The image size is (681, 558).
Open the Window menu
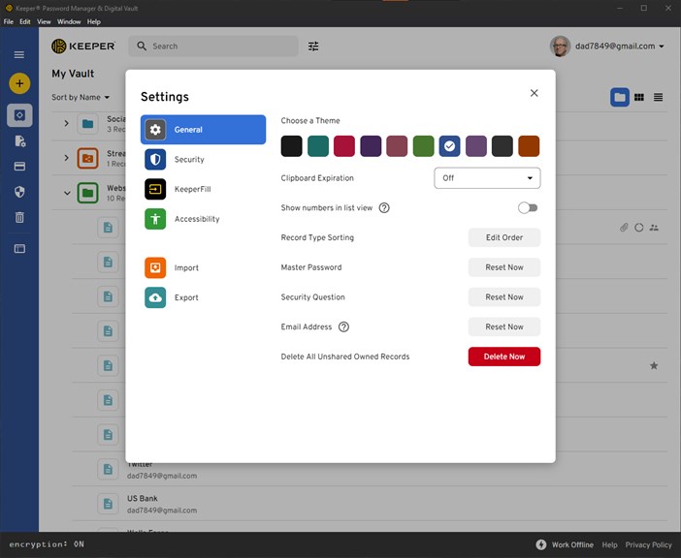coord(69,21)
